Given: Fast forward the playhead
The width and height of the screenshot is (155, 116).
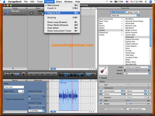Looking at the screenshot, I should (x=48, y=74).
